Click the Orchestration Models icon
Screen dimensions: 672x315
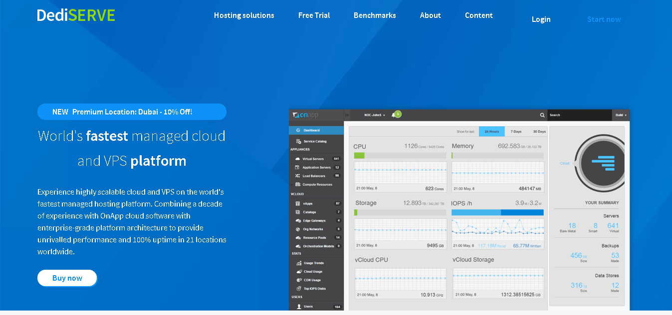click(298, 246)
